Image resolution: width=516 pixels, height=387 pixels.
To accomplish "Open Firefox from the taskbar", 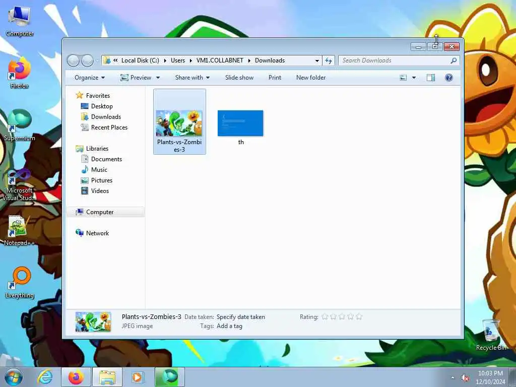I will [76, 377].
